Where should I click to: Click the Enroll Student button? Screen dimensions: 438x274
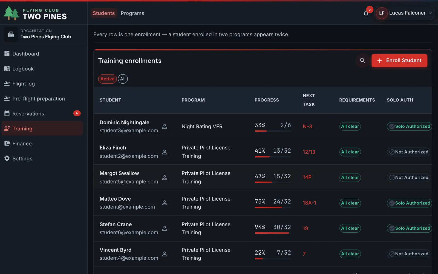(399, 61)
